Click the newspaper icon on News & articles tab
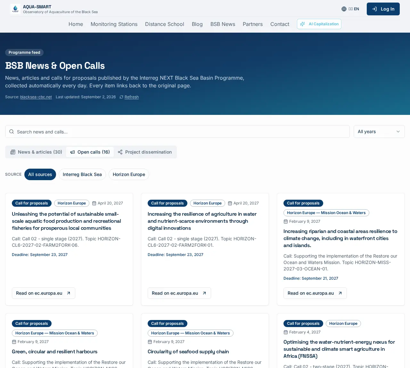The height and width of the screenshot is (368, 410). click(x=13, y=152)
